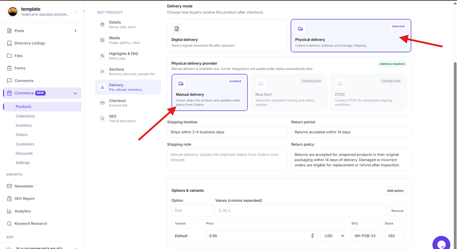
Task: Click the Add option button
Action: pyautogui.click(x=395, y=191)
